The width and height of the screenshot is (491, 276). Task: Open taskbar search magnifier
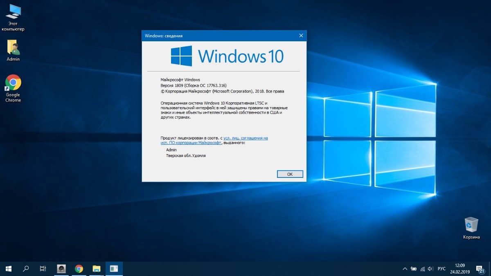26,269
